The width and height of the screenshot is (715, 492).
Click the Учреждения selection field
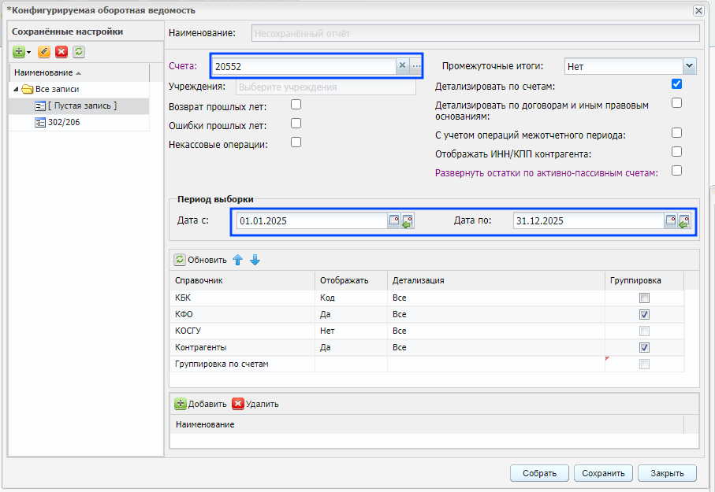coord(326,87)
